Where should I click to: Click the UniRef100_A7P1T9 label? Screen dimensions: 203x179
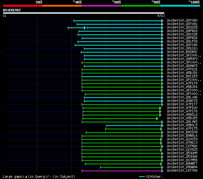[x=182, y=83]
